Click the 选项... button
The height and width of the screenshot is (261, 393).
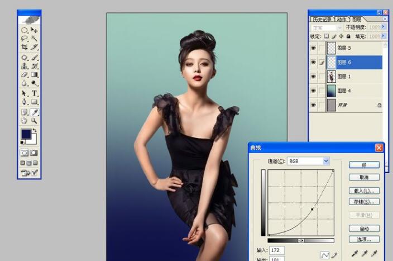click(364, 239)
